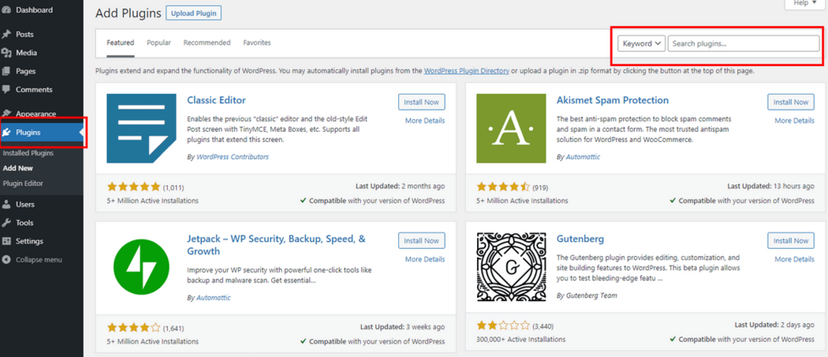This screenshot has height=357, width=828.
Task: Click the Users icon in sidebar
Action: click(x=7, y=205)
